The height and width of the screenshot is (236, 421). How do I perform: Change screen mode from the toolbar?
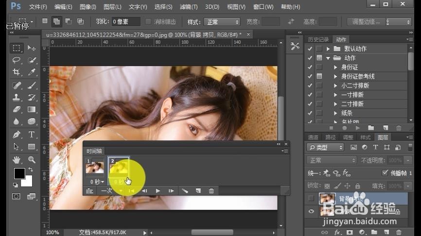(x=31, y=196)
